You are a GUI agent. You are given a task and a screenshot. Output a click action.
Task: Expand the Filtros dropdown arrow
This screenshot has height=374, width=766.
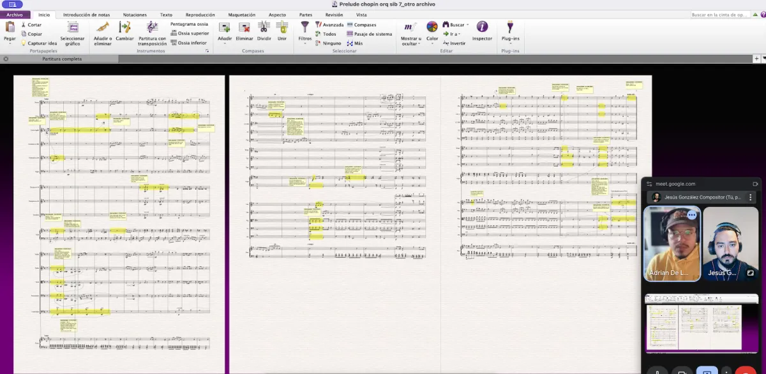tap(304, 44)
